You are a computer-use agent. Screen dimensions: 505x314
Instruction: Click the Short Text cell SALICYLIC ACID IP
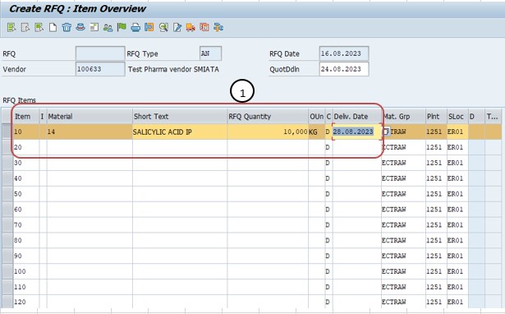pyautogui.click(x=180, y=132)
